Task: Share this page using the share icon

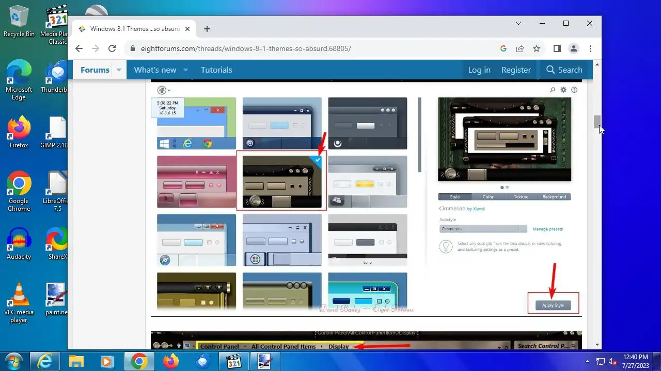Action: point(520,48)
